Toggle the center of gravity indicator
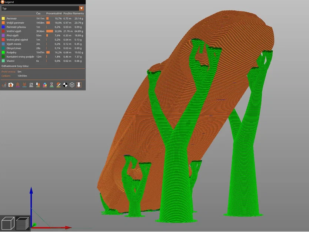 coord(64,85)
